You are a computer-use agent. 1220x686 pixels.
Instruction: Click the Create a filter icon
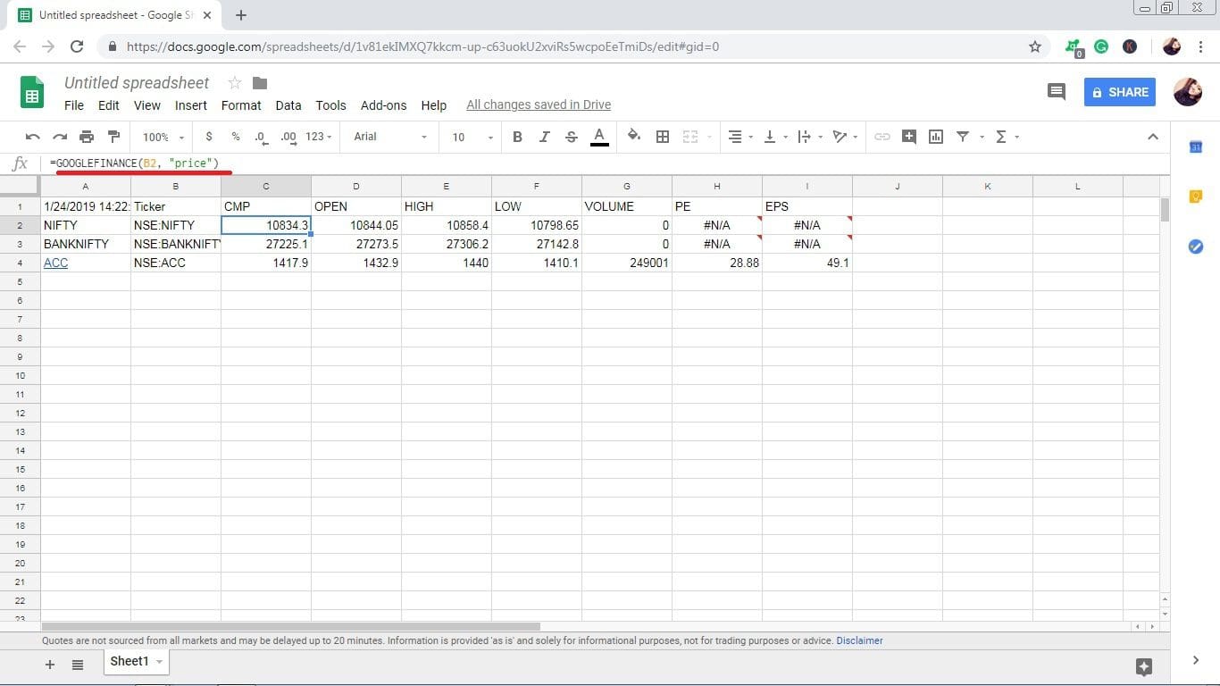tap(963, 137)
